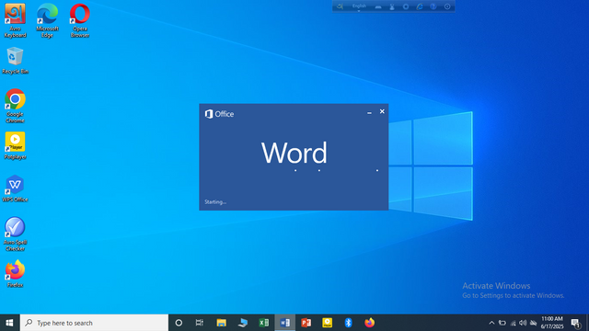Click the Avro logo on the top bar
Viewport: 589px width, 331px height.
(x=340, y=6)
